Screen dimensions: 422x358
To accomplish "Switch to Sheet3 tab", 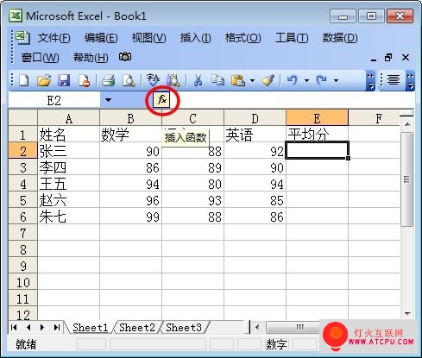I will (x=184, y=327).
